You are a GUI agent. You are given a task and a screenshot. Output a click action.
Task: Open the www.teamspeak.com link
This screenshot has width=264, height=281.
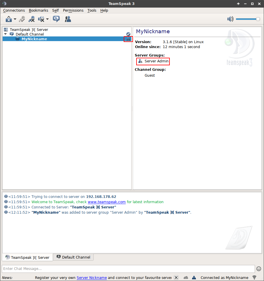[x=106, y=202]
